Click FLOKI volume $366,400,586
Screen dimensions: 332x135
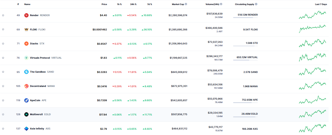point(214,28)
